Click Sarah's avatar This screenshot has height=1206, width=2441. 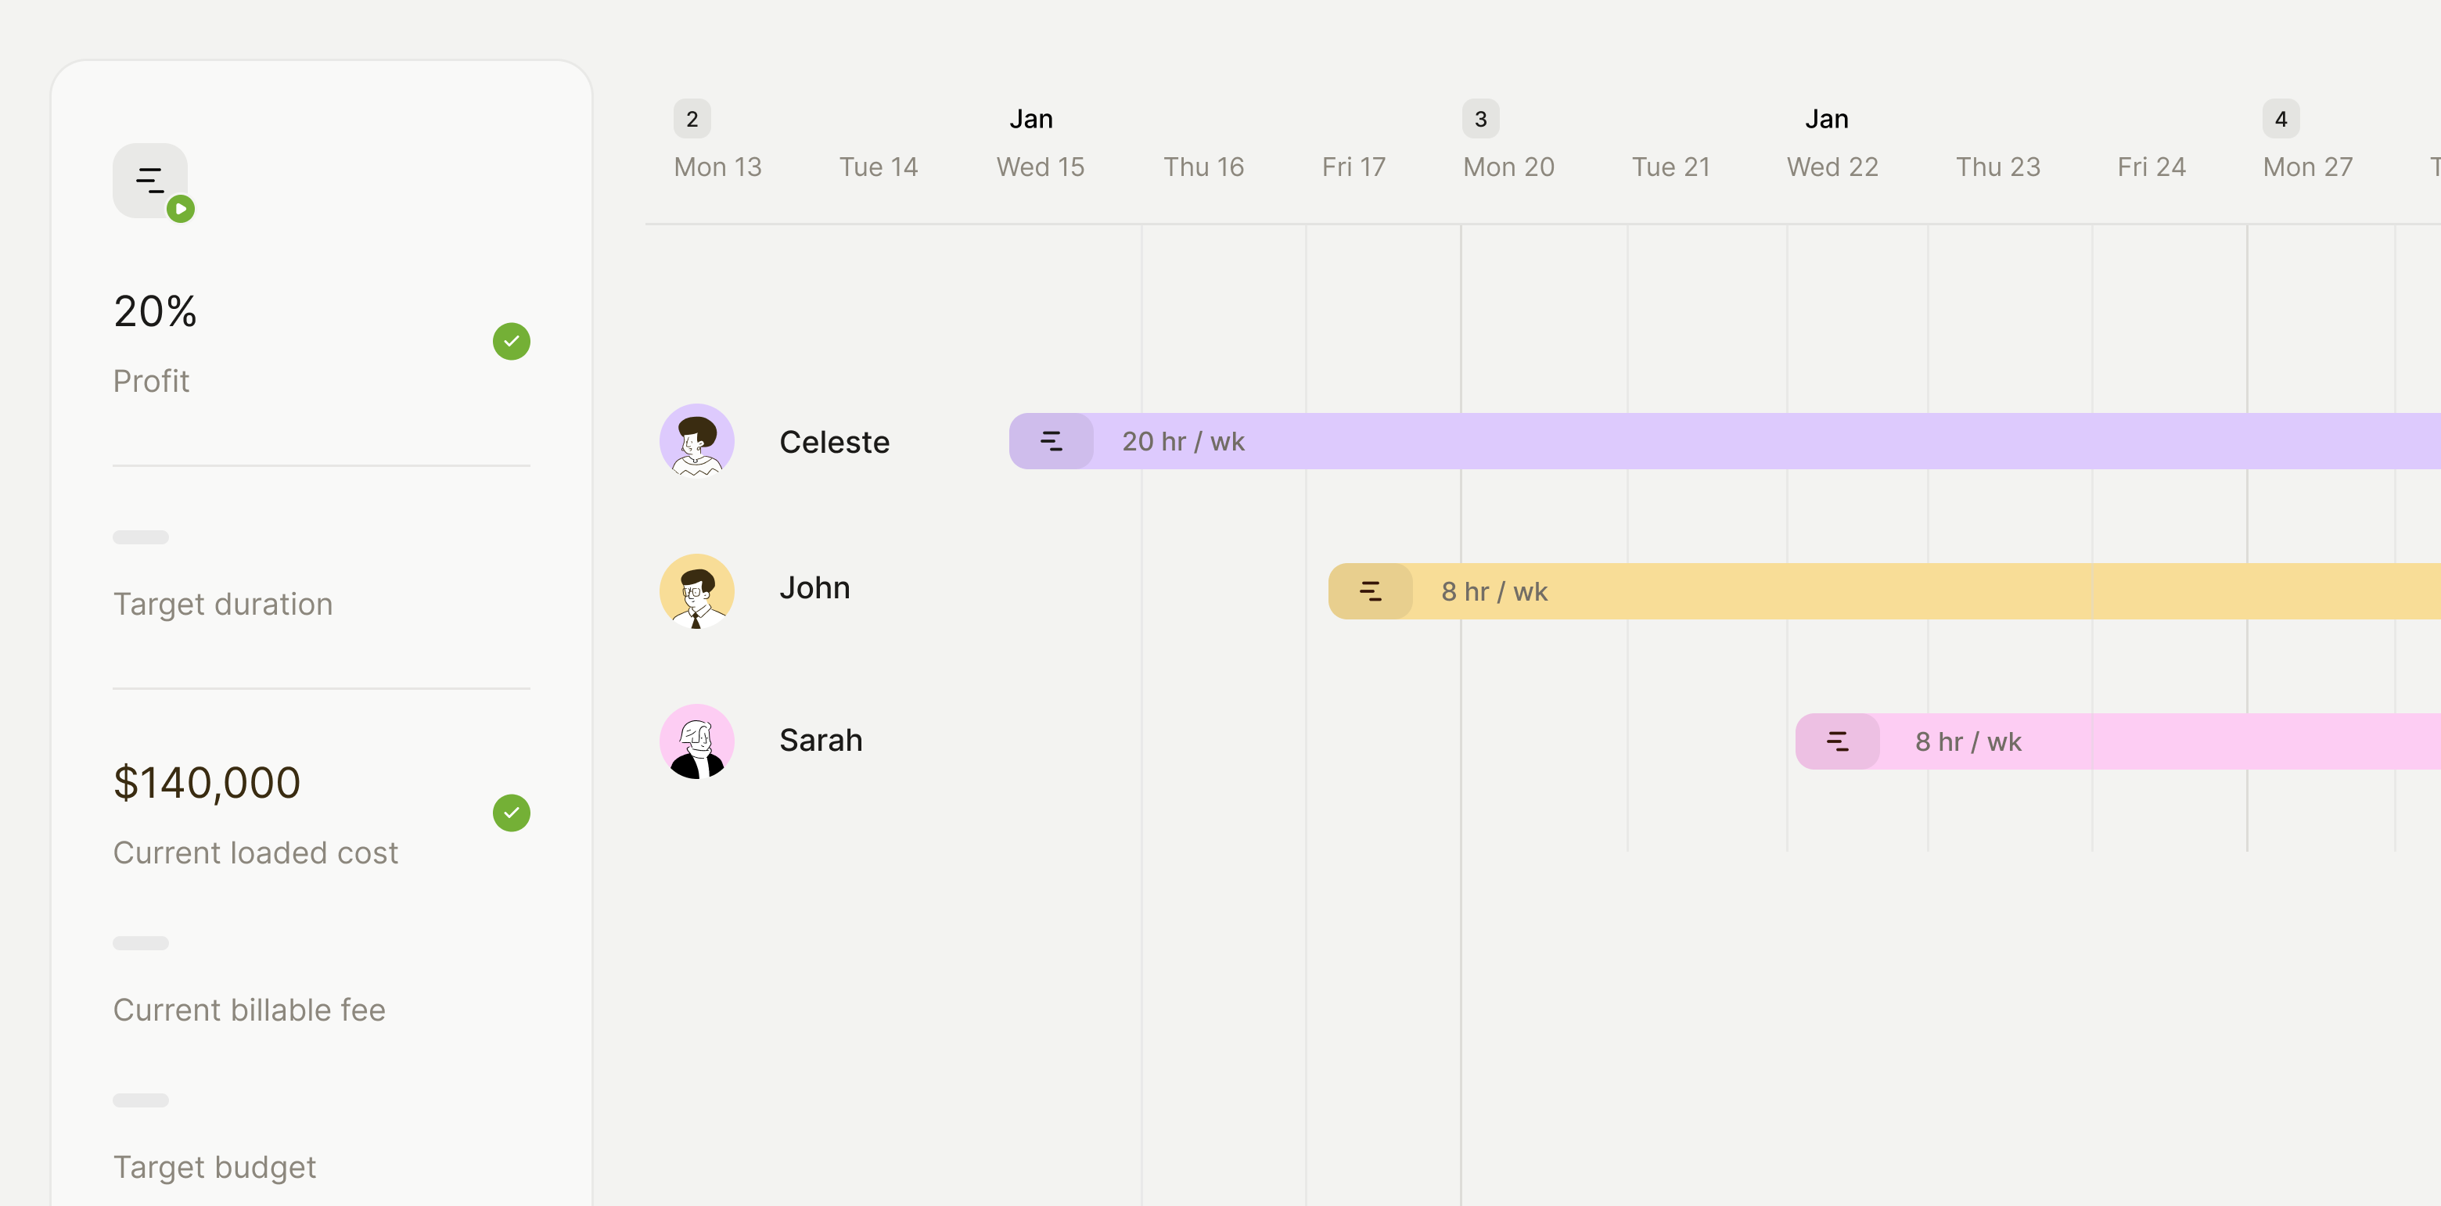click(696, 741)
